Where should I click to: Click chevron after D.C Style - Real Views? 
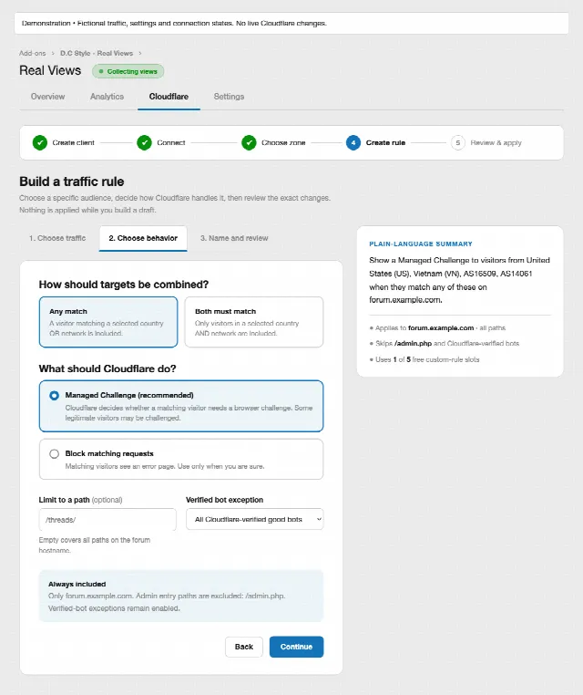[x=140, y=53]
